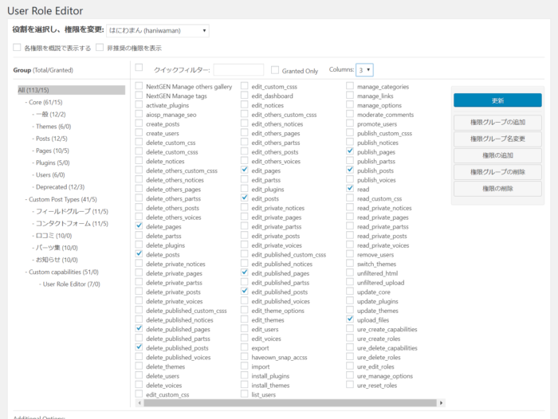This screenshot has height=419, width=558.
Task: Open the Columns count dropdown
Action: pos(364,70)
